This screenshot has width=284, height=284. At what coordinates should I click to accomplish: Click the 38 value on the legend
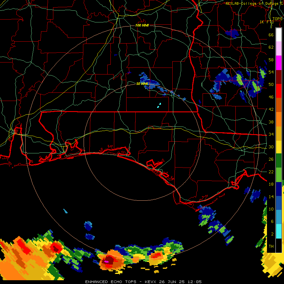pos(271,122)
